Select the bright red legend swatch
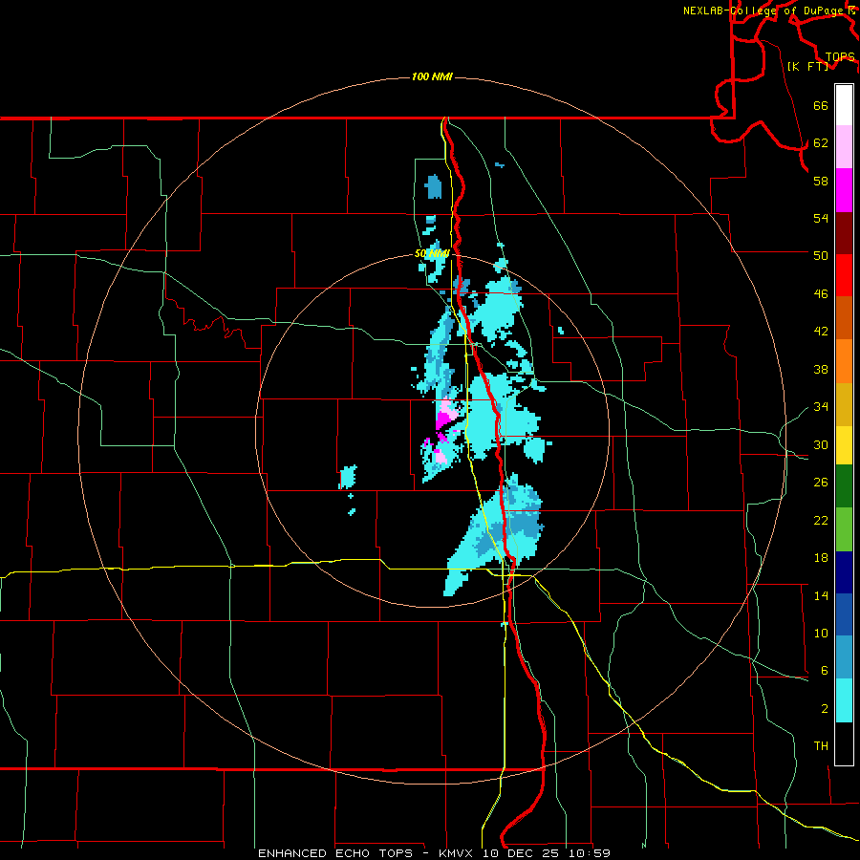Viewport: 860px width, 860px height. click(x=844, y=275)
